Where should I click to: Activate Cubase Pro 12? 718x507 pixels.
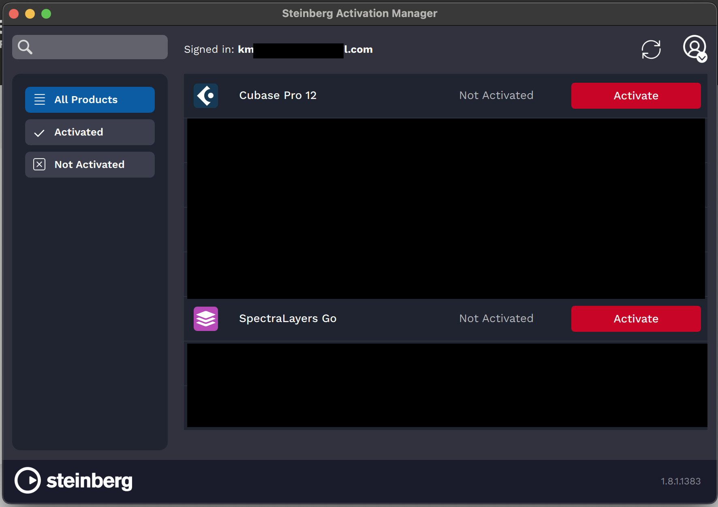coord(635,96)
